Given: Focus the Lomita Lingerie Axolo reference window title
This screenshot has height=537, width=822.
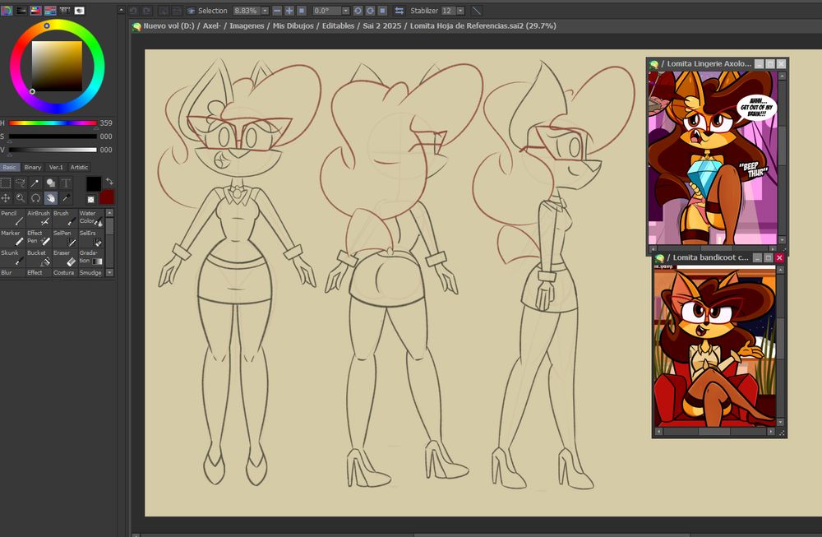Looking at the screenshot, I should pos(709,63).
